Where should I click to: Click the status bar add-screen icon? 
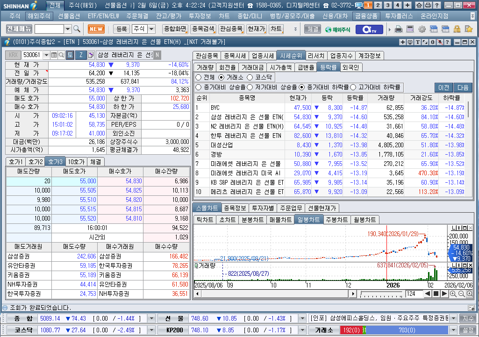click(471, 308)
